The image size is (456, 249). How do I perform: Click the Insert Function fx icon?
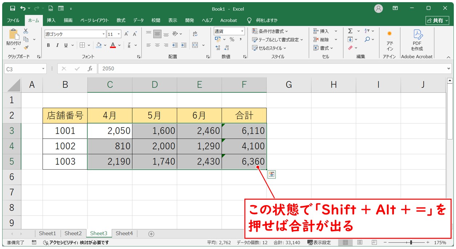(90, 69)
